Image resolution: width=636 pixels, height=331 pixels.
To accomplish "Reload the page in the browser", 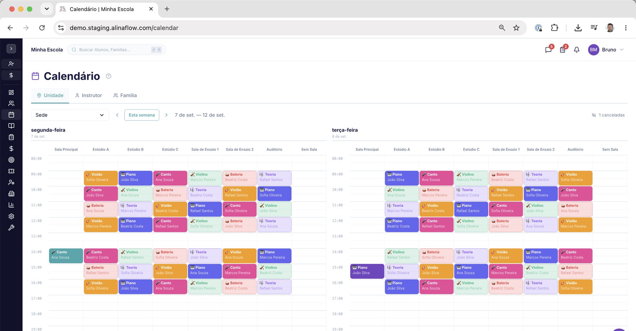I will click(x=42, y=28).
